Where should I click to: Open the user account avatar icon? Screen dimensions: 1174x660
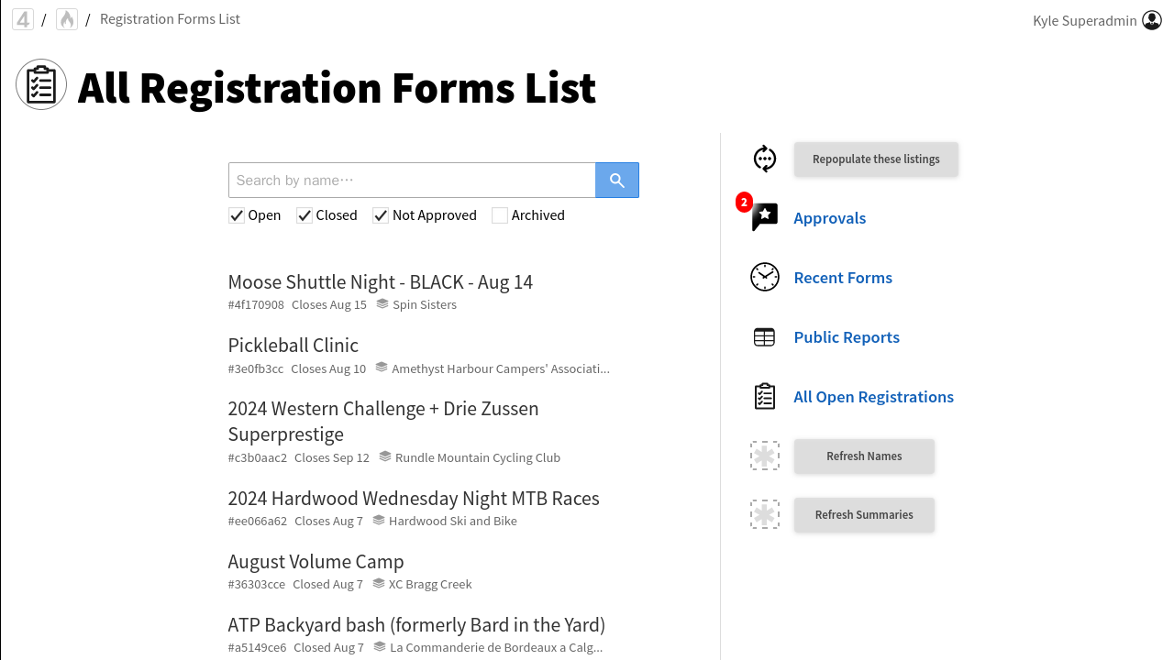1152,20
